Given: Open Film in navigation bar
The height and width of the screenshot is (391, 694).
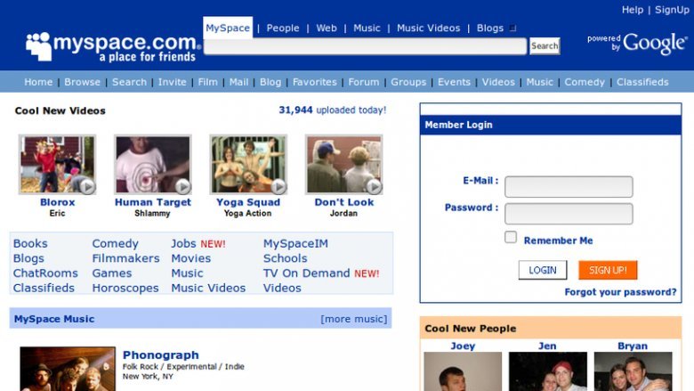Looking at the screenshot, I should (x=207, y=82).
